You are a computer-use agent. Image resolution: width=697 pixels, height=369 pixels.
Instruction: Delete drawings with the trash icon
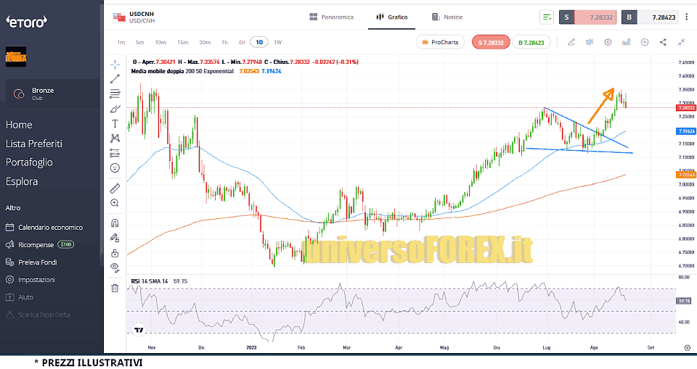[x=115, y=288]
